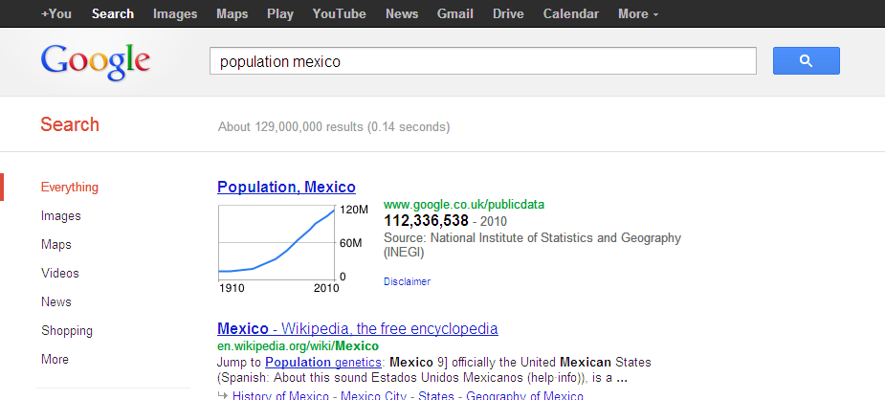Open 'Mexico - Wikipedia, the free encyclopedia' result
The height and width of the screenshot is (400, 885).
[x=357, y=328]
